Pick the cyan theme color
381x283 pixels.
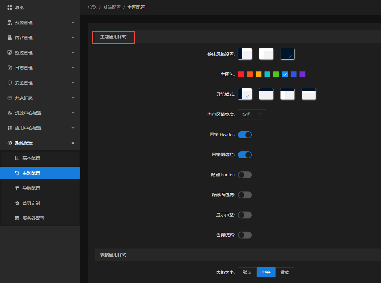(x=267, y=74)
